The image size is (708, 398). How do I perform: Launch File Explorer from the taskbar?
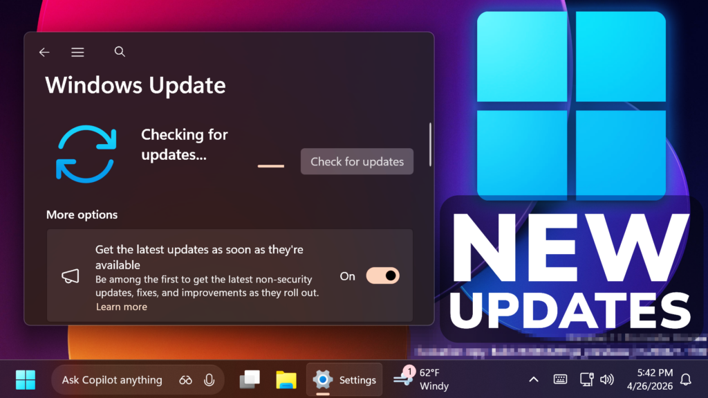(286, 379)
